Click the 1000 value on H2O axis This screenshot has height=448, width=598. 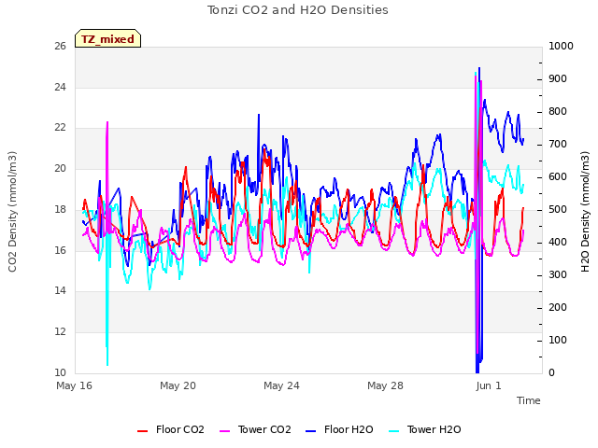tap(561, 46)
